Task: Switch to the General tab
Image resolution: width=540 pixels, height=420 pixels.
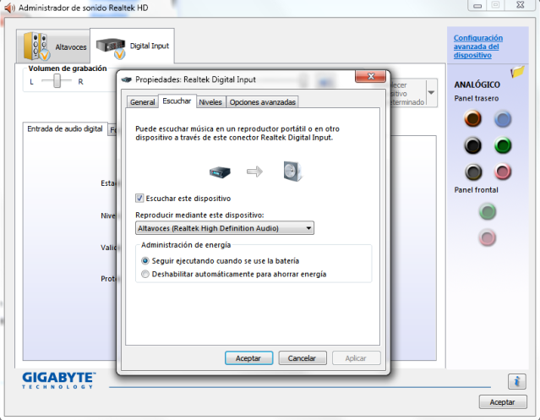Action: point(142,102)
